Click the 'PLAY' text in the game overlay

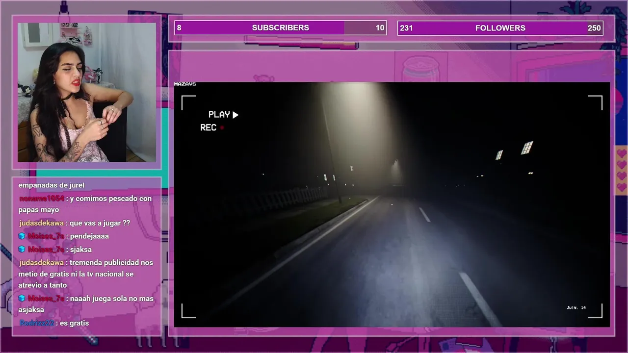(x=219, y=115)
